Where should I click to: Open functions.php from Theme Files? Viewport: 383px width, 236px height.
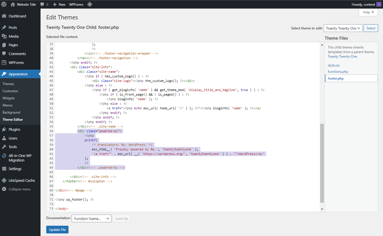click(x=338, y=71)
